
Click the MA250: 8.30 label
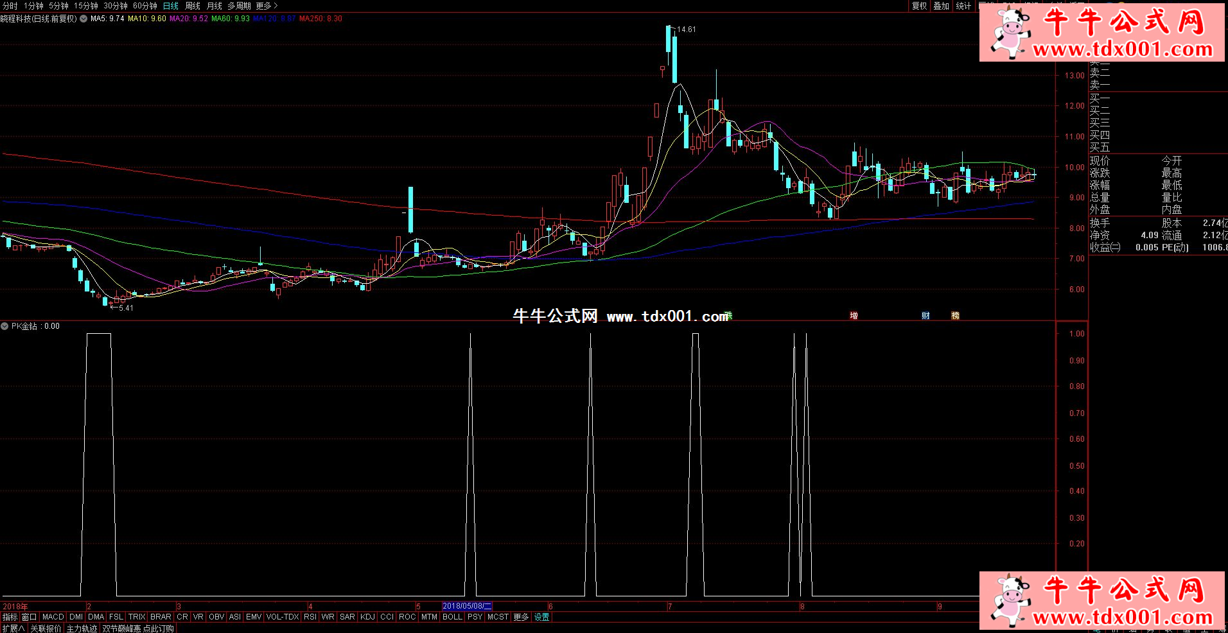coord(320,19)
